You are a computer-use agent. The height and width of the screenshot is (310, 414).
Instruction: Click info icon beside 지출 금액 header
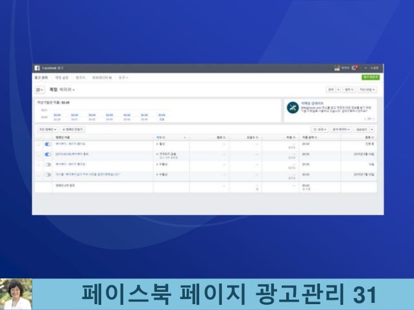point(316,137)
